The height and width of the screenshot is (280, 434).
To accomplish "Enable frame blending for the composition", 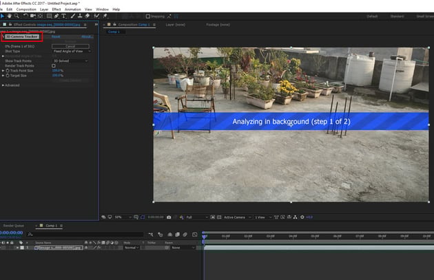I will pyautogui.click(x=178, y=235).
